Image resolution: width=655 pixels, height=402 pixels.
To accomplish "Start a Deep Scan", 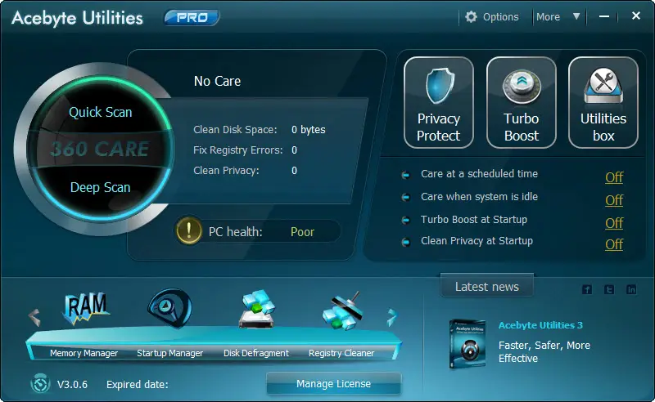I will 100,187.
